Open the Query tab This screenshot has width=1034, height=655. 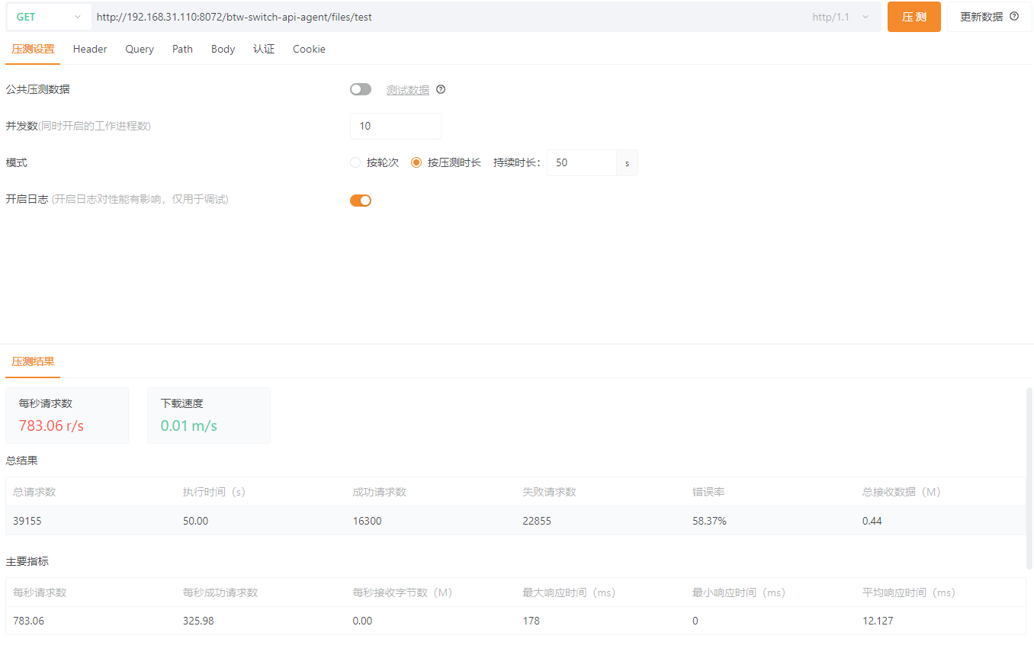tap(140, 49)
